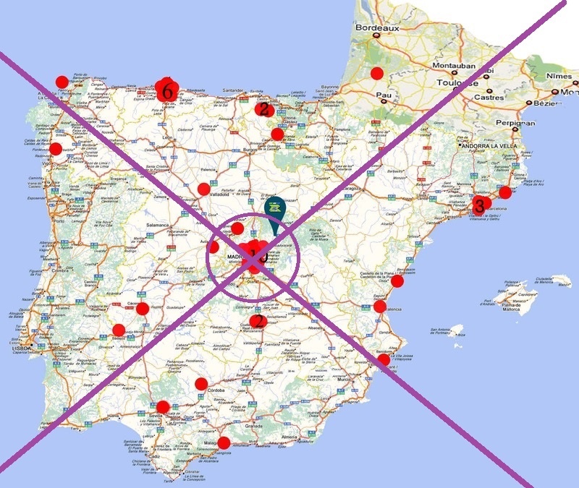Screen dimensions: 579x488
Task: Click the red marker numbered 3 near Barcelona
Action: 478,205
